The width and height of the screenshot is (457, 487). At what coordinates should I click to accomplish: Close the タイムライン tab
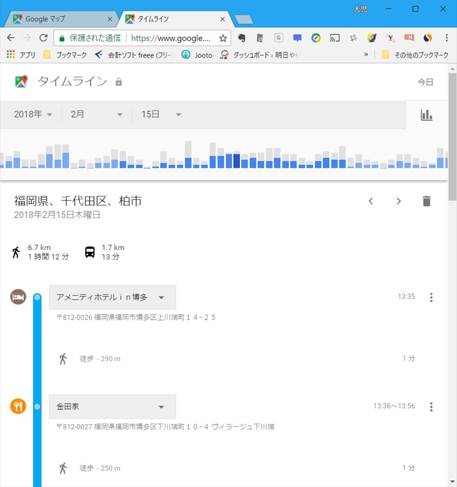point(222,19)
